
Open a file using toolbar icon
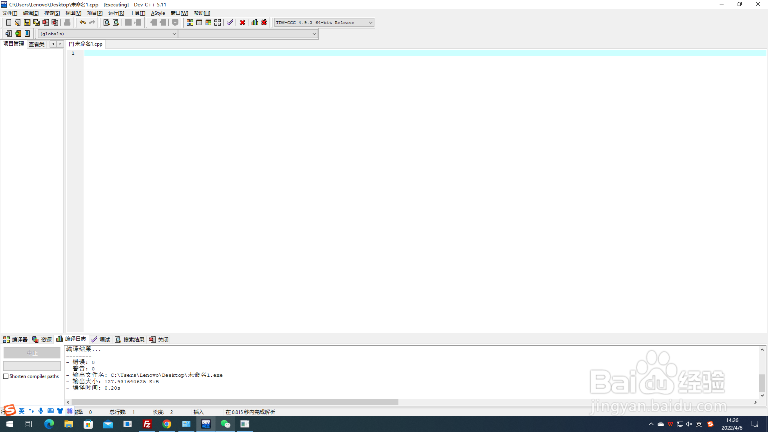click(x=18, y=22)
